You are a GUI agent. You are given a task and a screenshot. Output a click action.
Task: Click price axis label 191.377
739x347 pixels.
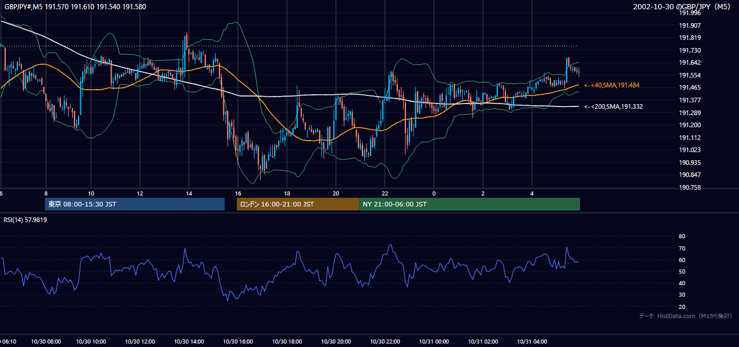(x=689, y=100)
